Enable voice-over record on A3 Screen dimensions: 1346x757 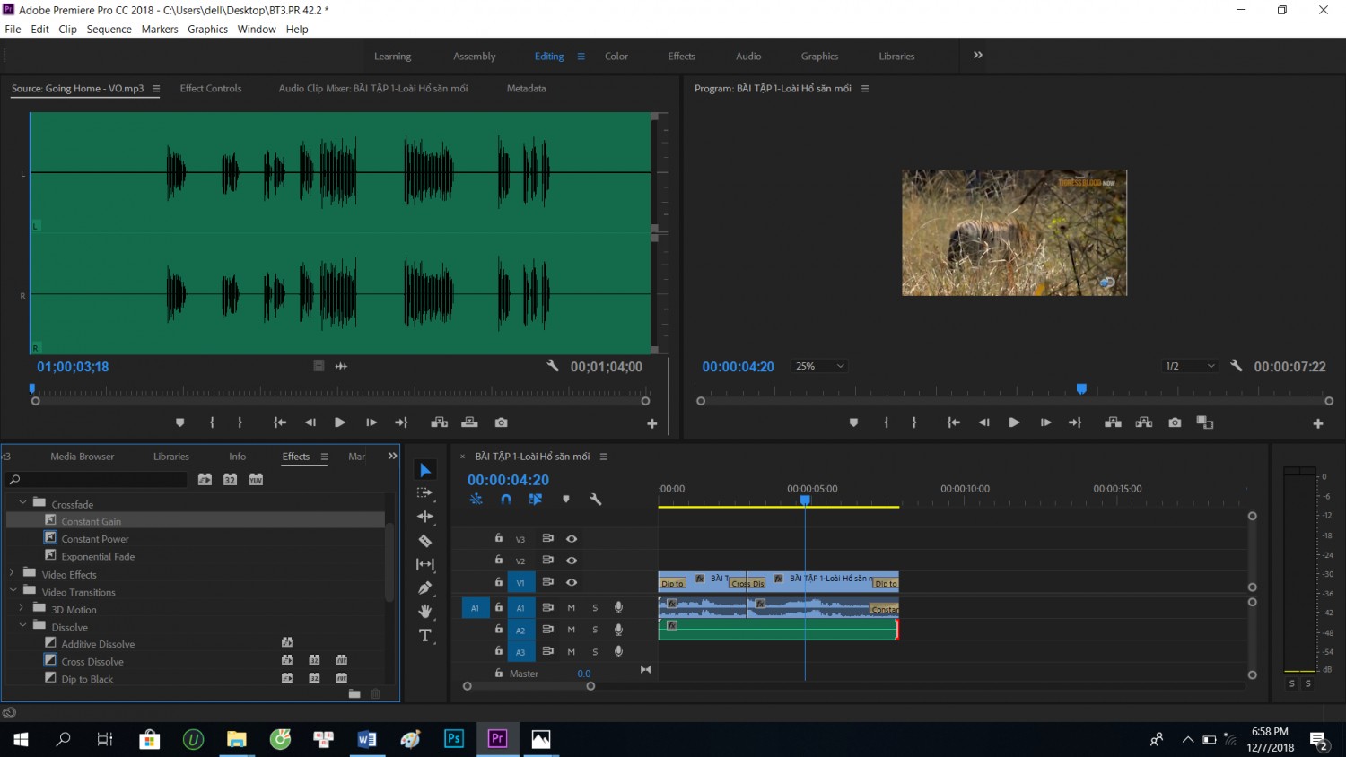coord(618,651)
